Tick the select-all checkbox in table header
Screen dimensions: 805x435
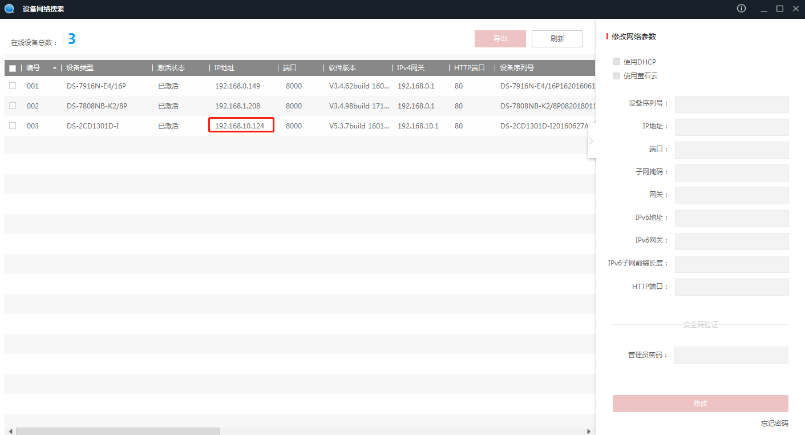point(13,69)
